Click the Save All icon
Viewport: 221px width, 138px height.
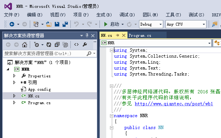coord(65,24)
